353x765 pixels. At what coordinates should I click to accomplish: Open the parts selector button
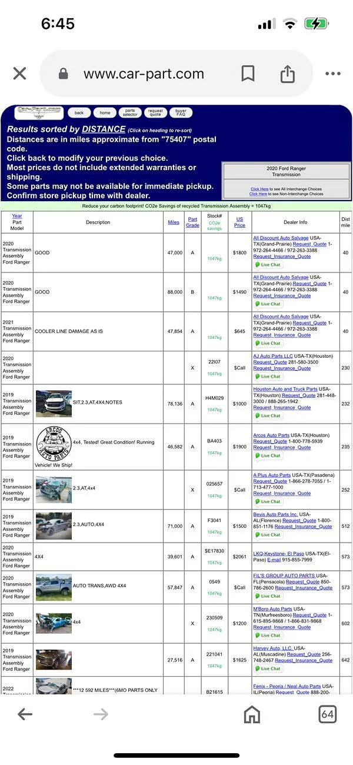click(130, 112)
